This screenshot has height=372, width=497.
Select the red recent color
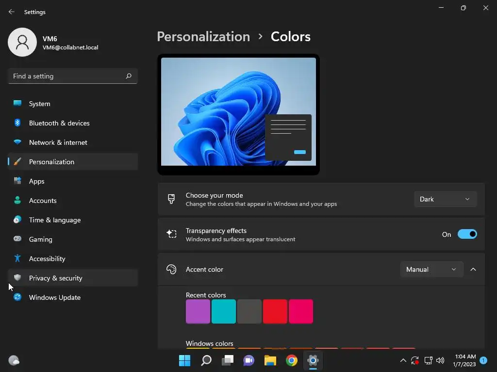[275, 311]
